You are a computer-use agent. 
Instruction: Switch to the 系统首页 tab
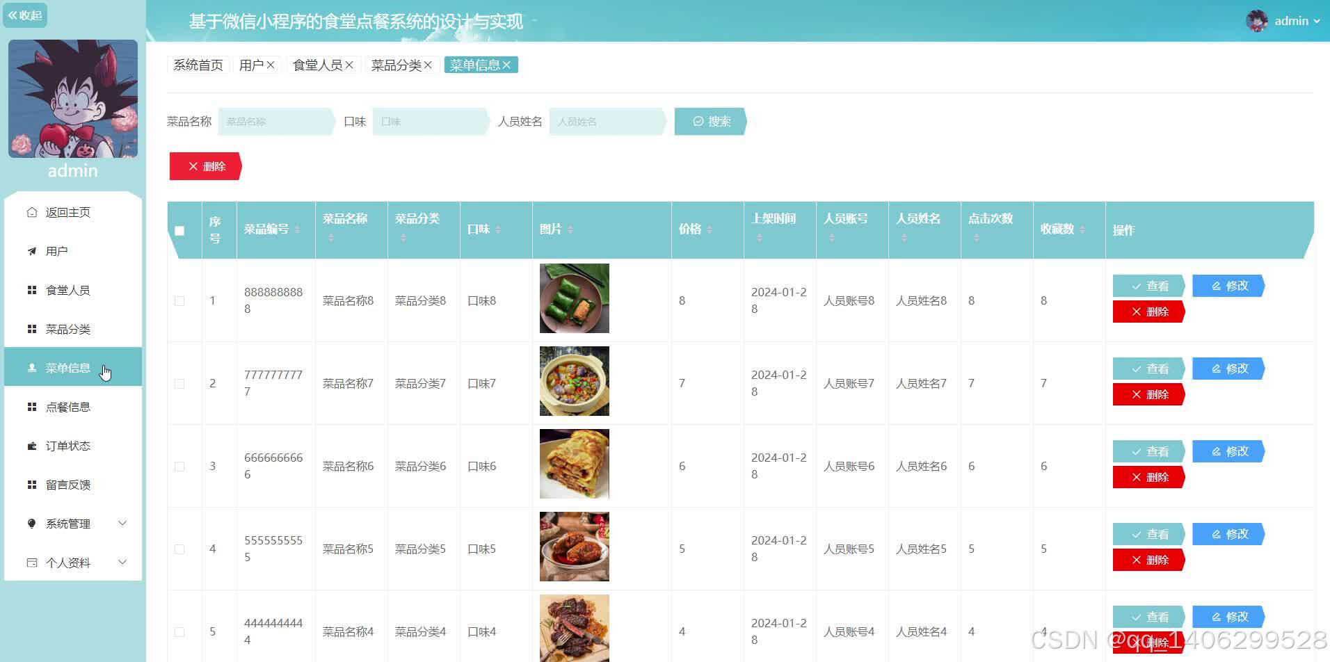pyautogui.click(x=198, y=65)
